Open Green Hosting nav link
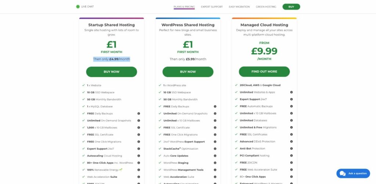 point(266,7)
